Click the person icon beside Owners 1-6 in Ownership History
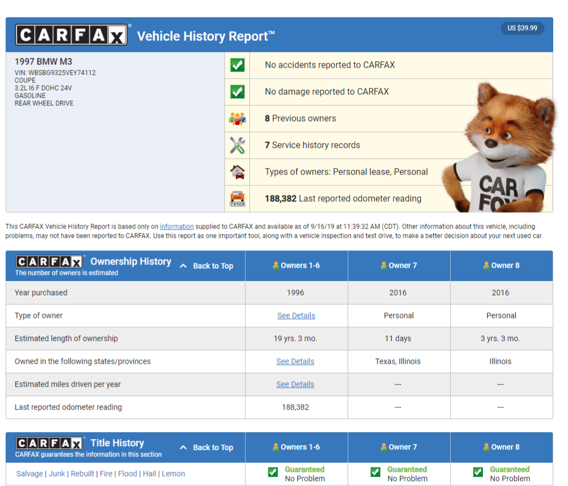The width and height of the screenshot is (568, 486). click(276, 266)
